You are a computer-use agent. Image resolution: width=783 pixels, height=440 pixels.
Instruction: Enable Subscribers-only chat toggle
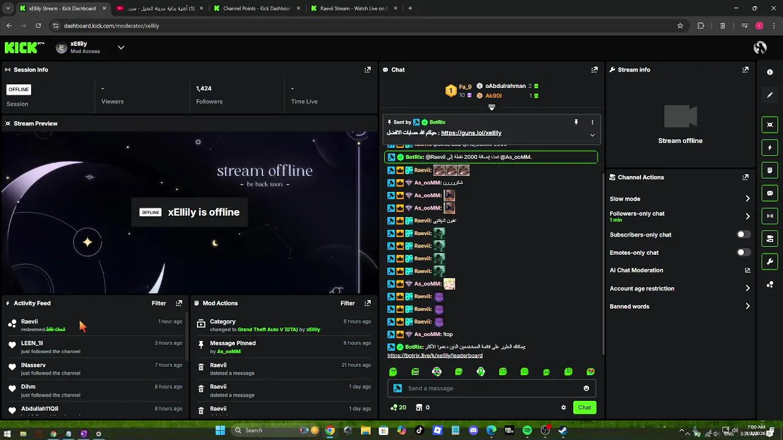743,235
